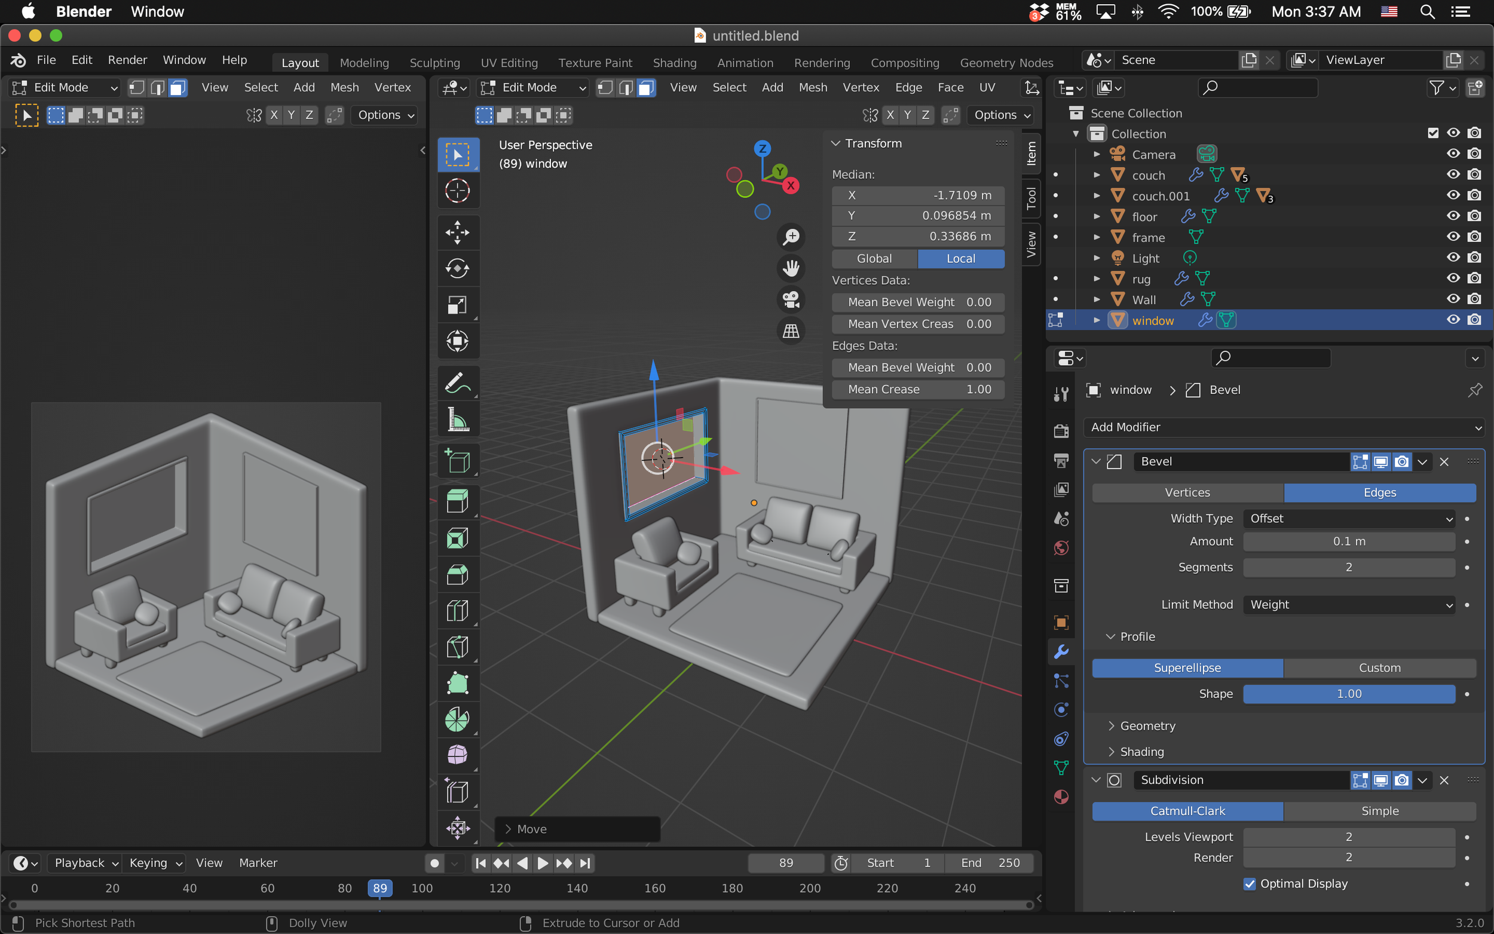Image resolution: width=1494 pixels, height=934 pixels.
Task: Click the pan view hand icon
Action: point(791,268)
